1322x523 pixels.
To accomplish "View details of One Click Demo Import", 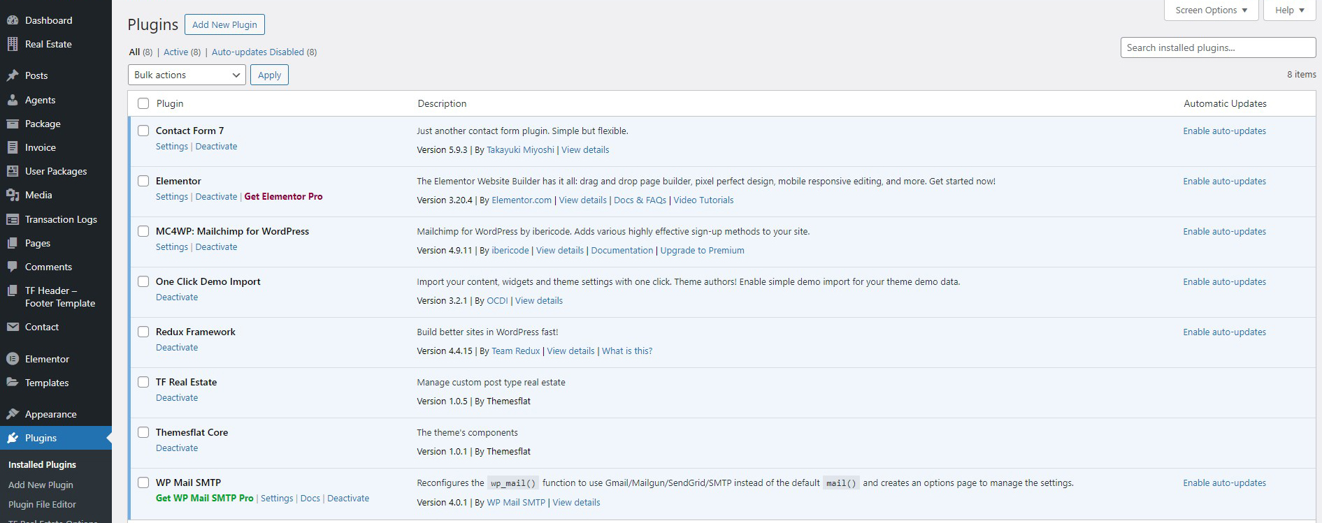I will (x=539, y=300).
